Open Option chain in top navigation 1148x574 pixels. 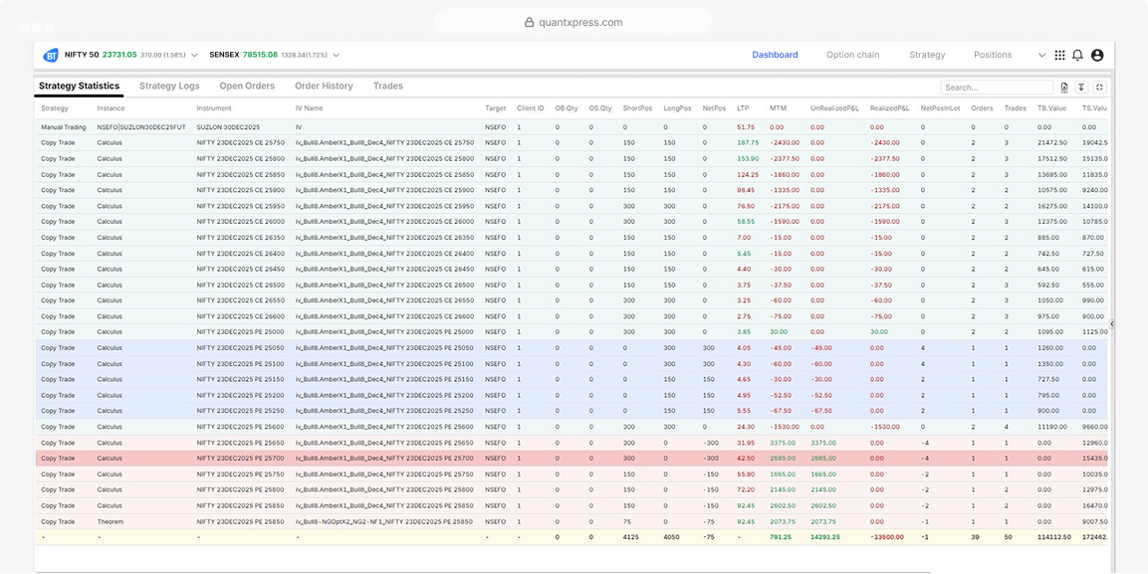click(853, 55)
